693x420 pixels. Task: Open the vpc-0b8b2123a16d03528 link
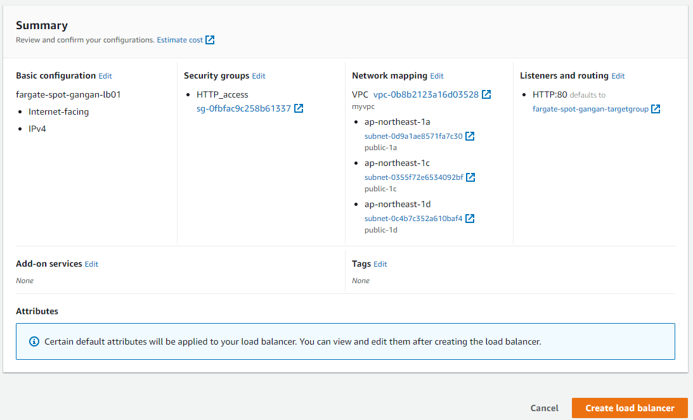pos(425,94)
